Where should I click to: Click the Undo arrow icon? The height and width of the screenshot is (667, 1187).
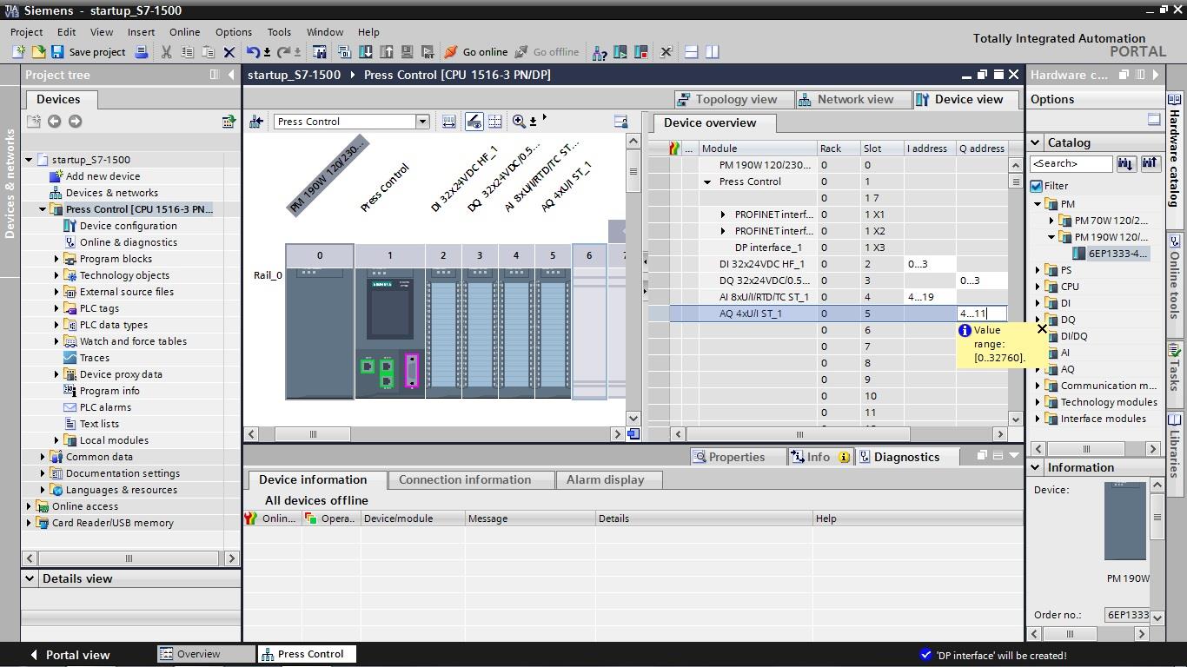tap(252, 52)
